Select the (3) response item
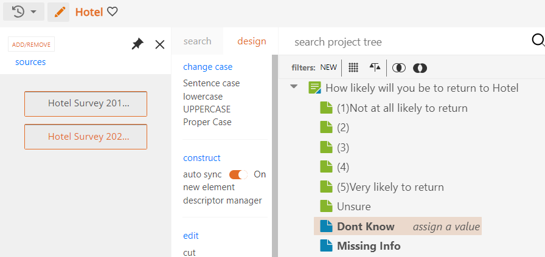The width and height of the screenshot is (545, 257). coord(343,148)
